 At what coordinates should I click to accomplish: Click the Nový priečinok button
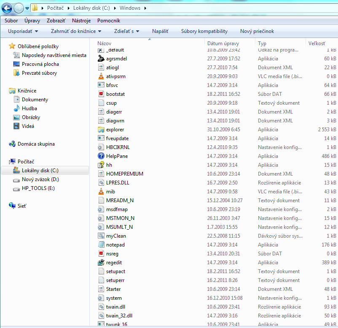pos(257,31)
